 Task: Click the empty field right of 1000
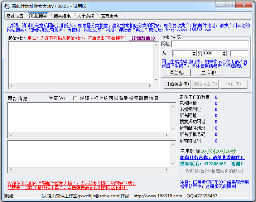pos(239,53)
